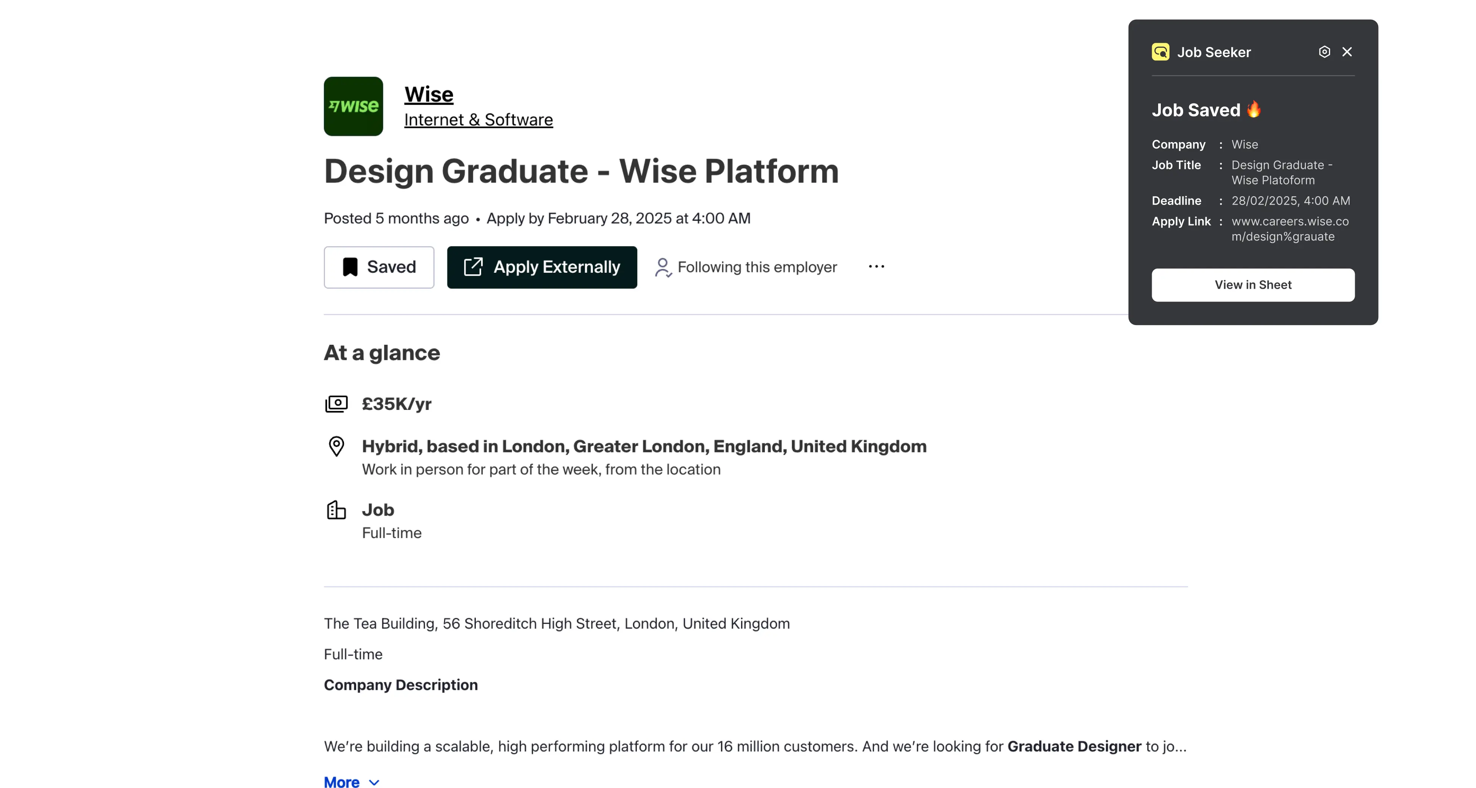Click the Job Seeker logo icon
The width and height of the screenshot is (1476, 788).
[1160, 52]
